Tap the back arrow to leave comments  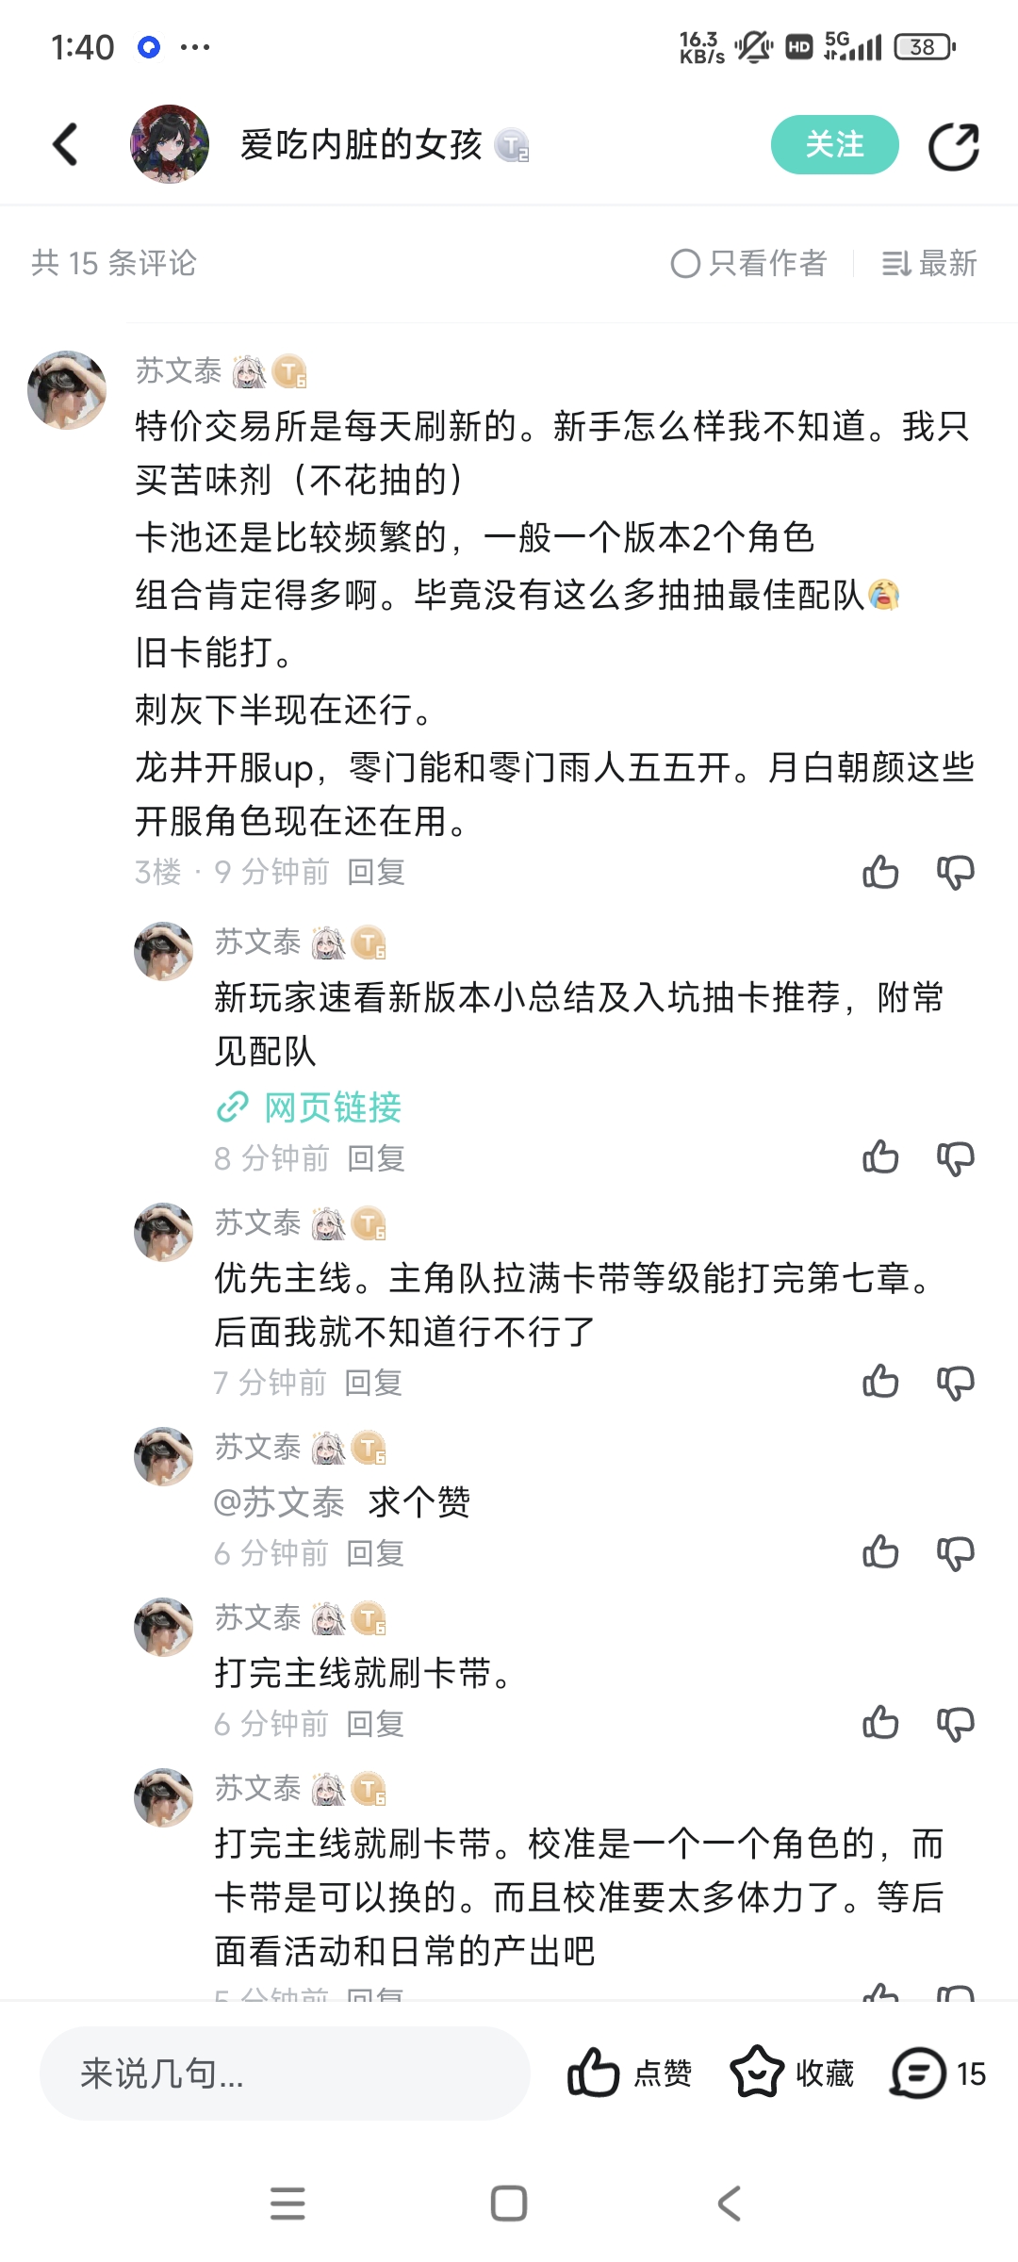pos(62,146)
